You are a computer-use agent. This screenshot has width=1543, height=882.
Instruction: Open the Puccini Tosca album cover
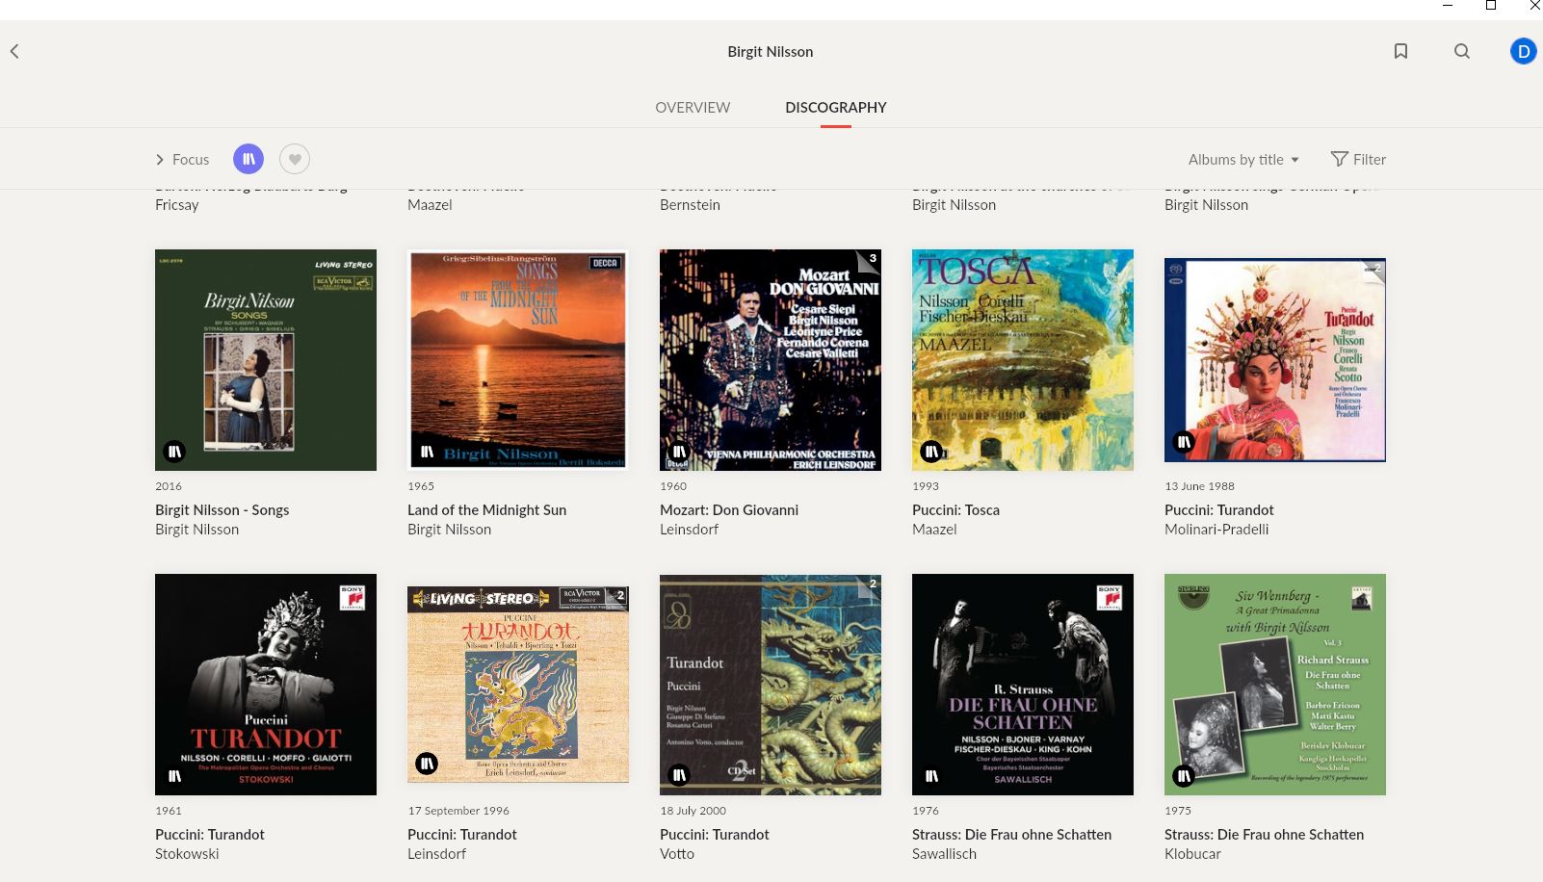(x=1023, y=360)
